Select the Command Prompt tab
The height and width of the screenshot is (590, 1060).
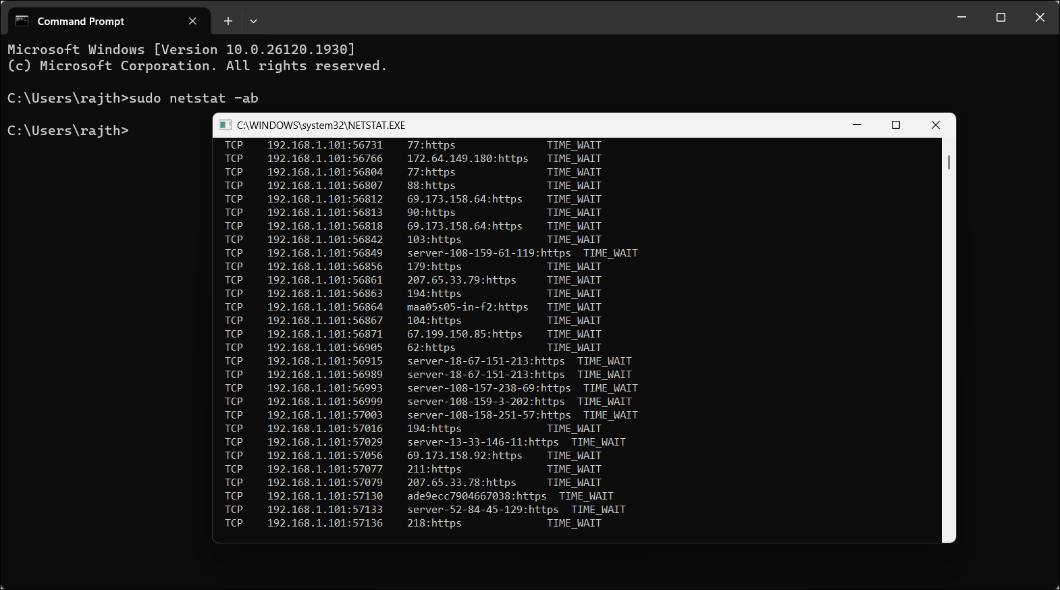pyautogui.click(x=81, y=21)
